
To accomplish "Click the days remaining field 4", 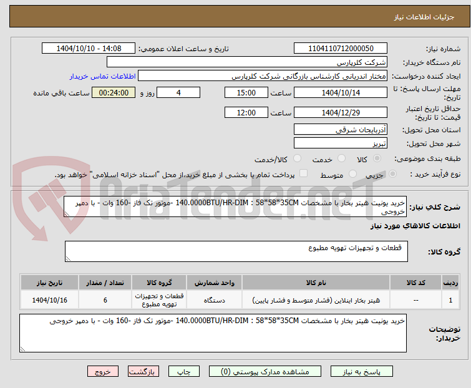I will click(178, 92).
